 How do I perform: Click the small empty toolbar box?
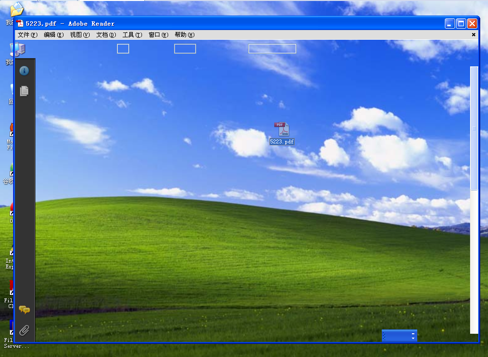click(x=123, y=48)
